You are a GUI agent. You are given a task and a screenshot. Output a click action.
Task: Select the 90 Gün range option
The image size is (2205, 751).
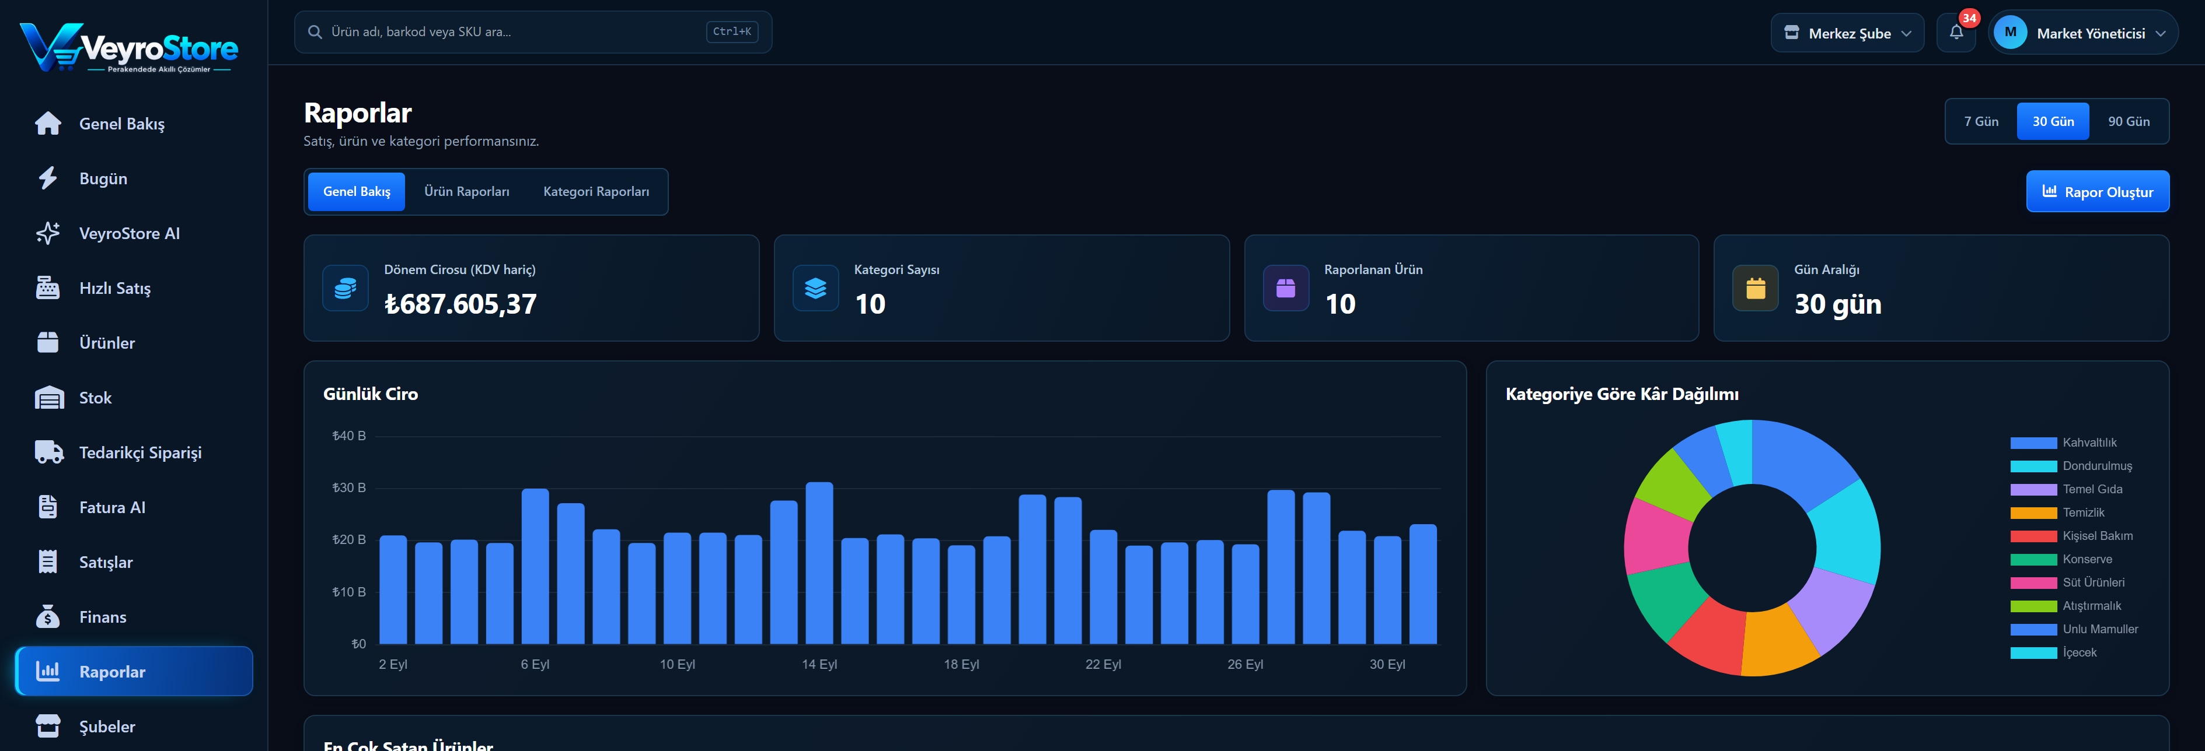[2128, 121]
